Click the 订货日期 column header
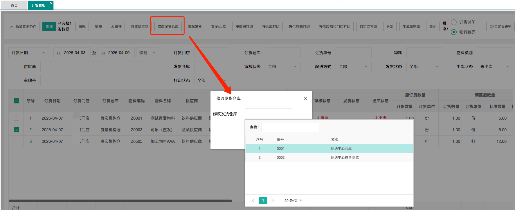This screenshot has width=515, height=210. pos(52,101)
